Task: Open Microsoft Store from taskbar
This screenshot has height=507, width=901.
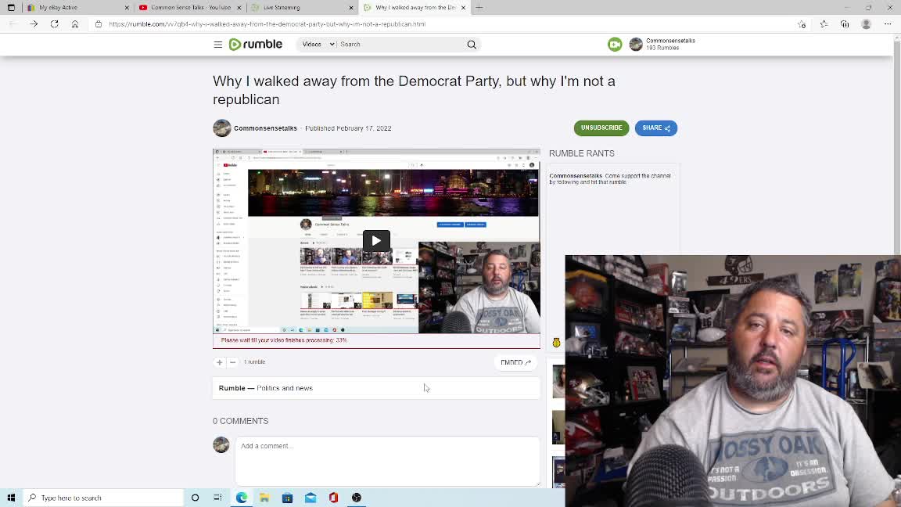Action: click(287, 498)
